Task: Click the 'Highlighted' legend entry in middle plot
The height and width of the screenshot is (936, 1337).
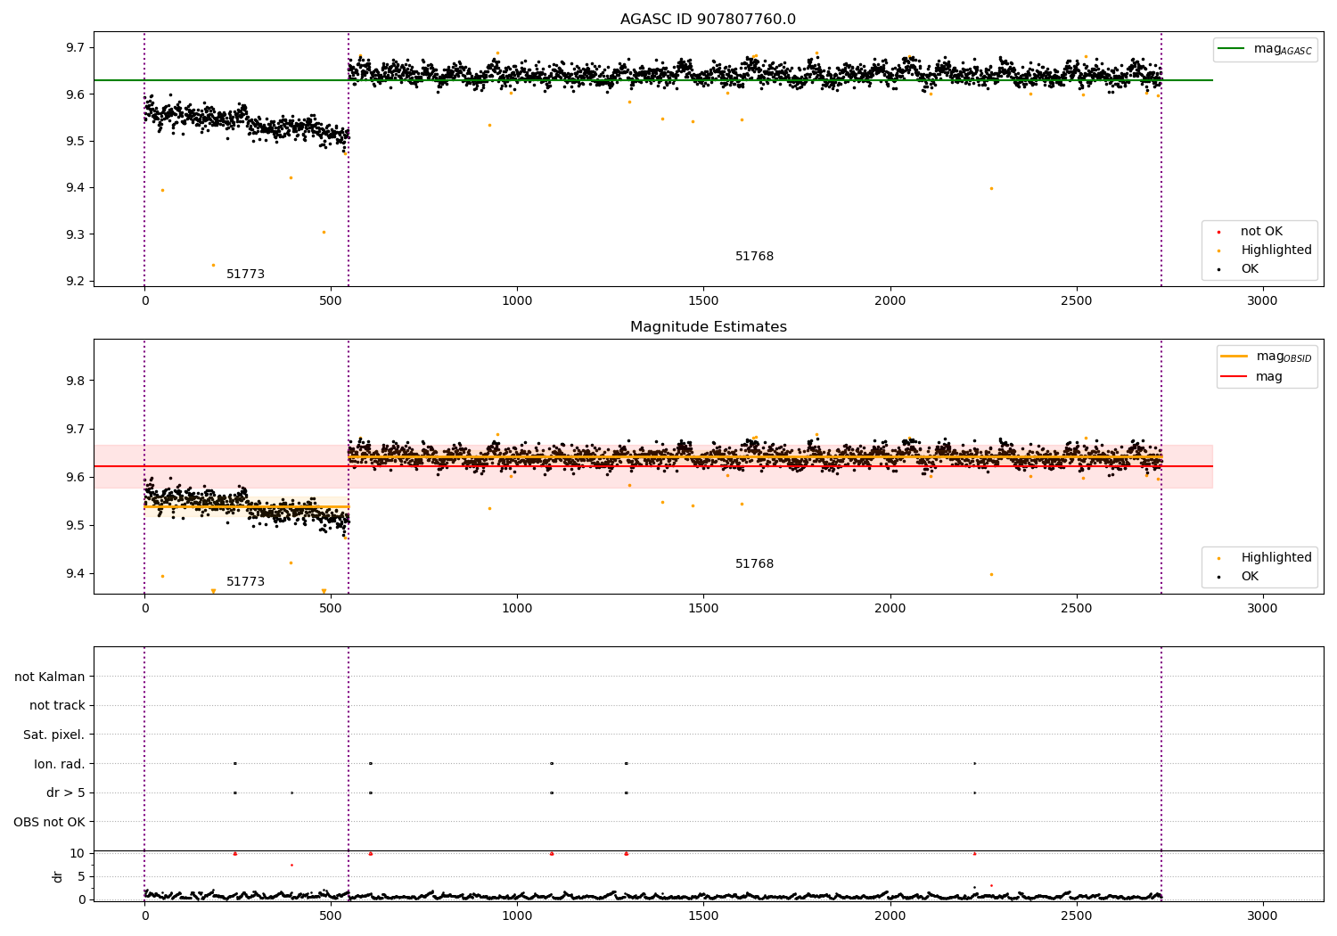Action: click(x=1266, y=558)
